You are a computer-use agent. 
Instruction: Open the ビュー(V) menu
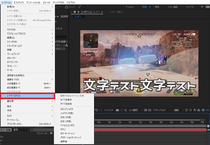point(46,2)
